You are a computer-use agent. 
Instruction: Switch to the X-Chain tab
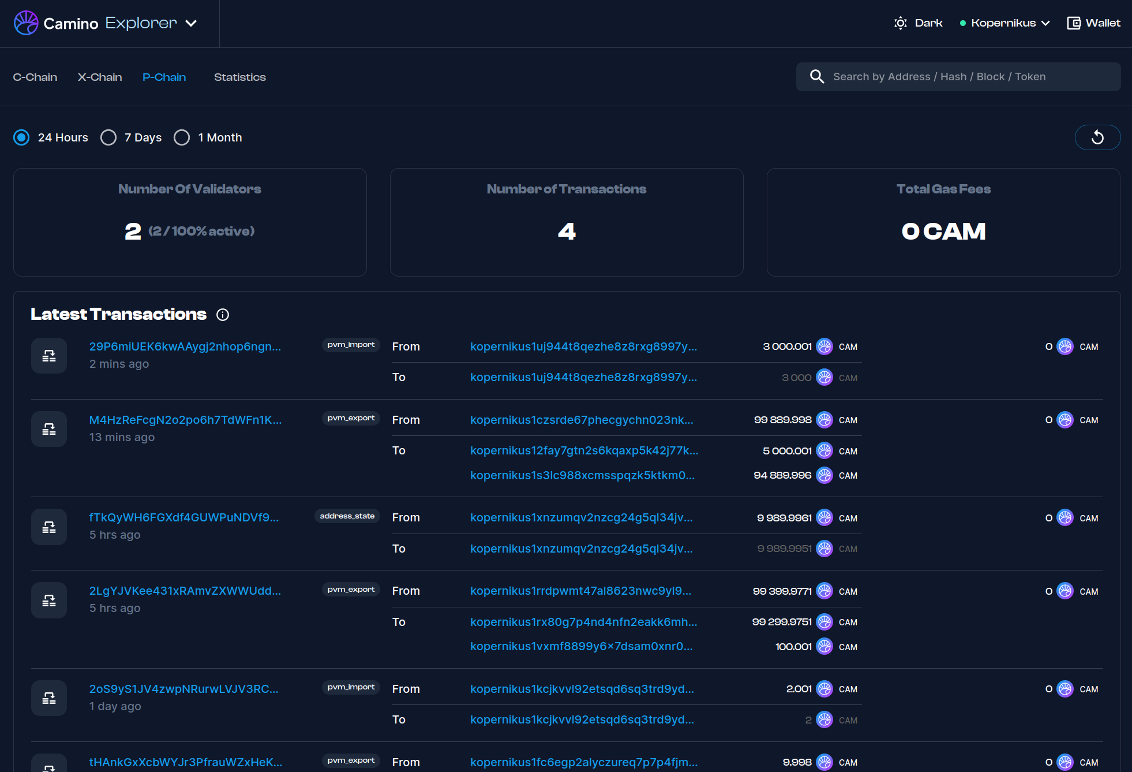[100, 77]
